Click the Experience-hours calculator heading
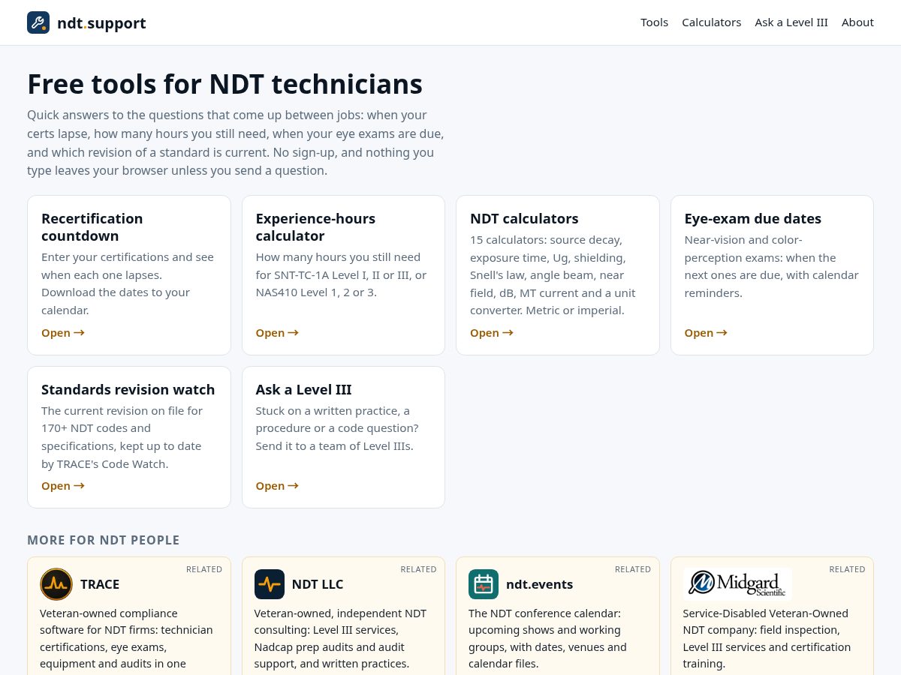 [315, 227]
